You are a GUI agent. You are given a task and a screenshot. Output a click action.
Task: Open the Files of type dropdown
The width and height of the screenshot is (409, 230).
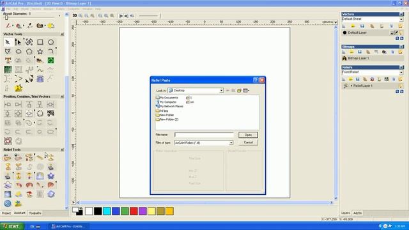pyautogui.click(x=231, y=142)
